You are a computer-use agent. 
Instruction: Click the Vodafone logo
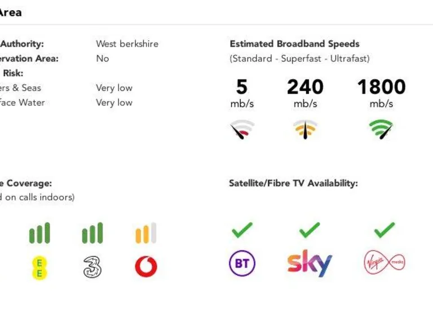click(146, 267)
